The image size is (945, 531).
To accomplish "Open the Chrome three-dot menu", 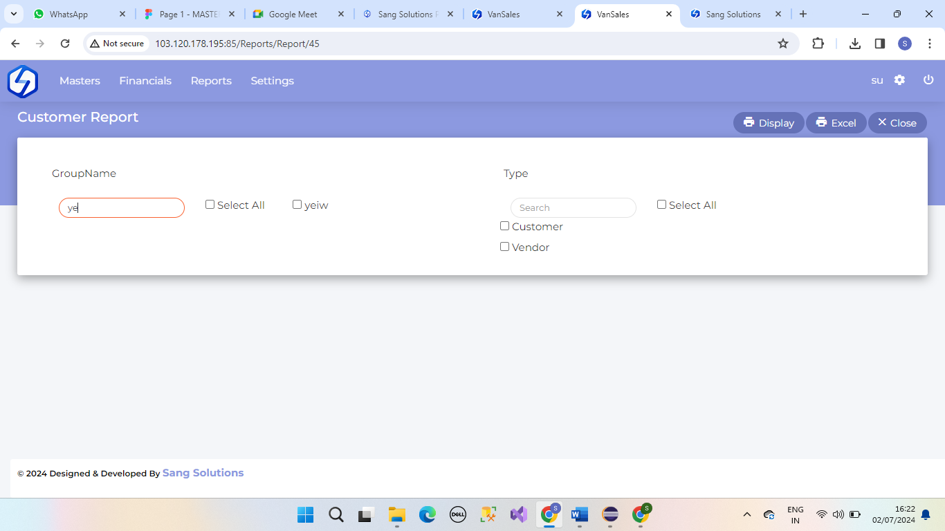I will pyautogui.click(x=928, y=44).
